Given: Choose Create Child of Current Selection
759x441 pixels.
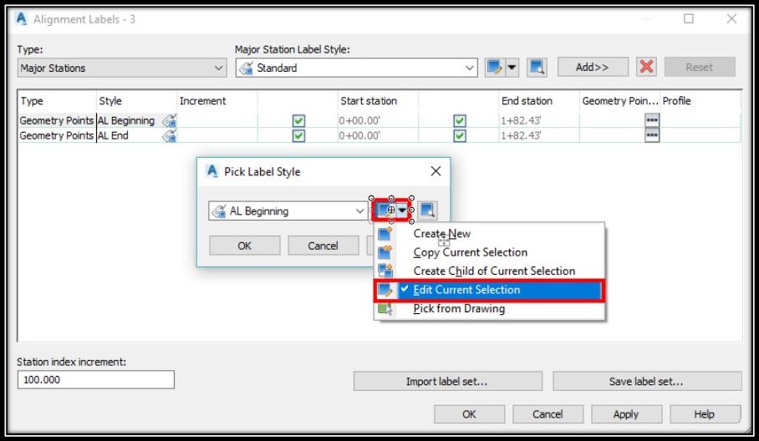Looking at the screenshot, I should point(489,271).
